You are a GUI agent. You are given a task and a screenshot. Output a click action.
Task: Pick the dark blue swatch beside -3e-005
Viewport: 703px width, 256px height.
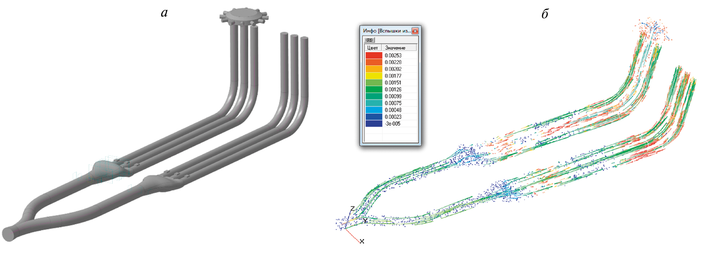(x=374, y=124)
